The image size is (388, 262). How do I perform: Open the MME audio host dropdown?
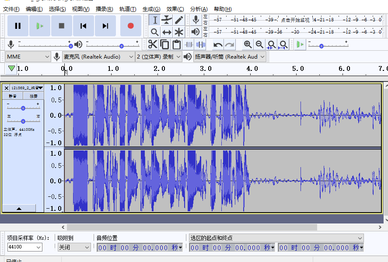[x=28, y=57]
